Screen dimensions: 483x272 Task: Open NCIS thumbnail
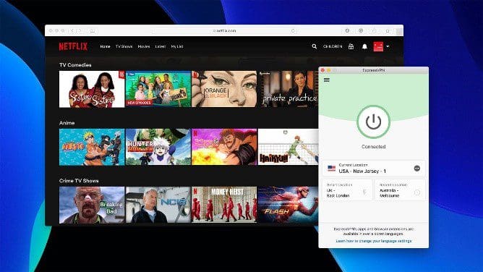(158, 205)
